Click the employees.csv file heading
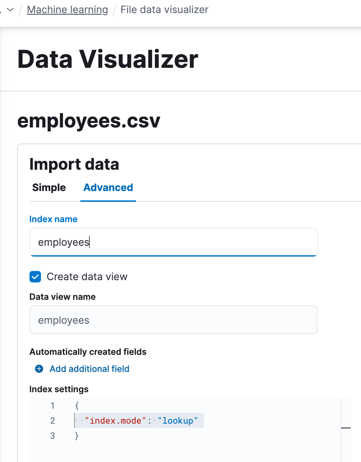361x462 pixels. 89,121
